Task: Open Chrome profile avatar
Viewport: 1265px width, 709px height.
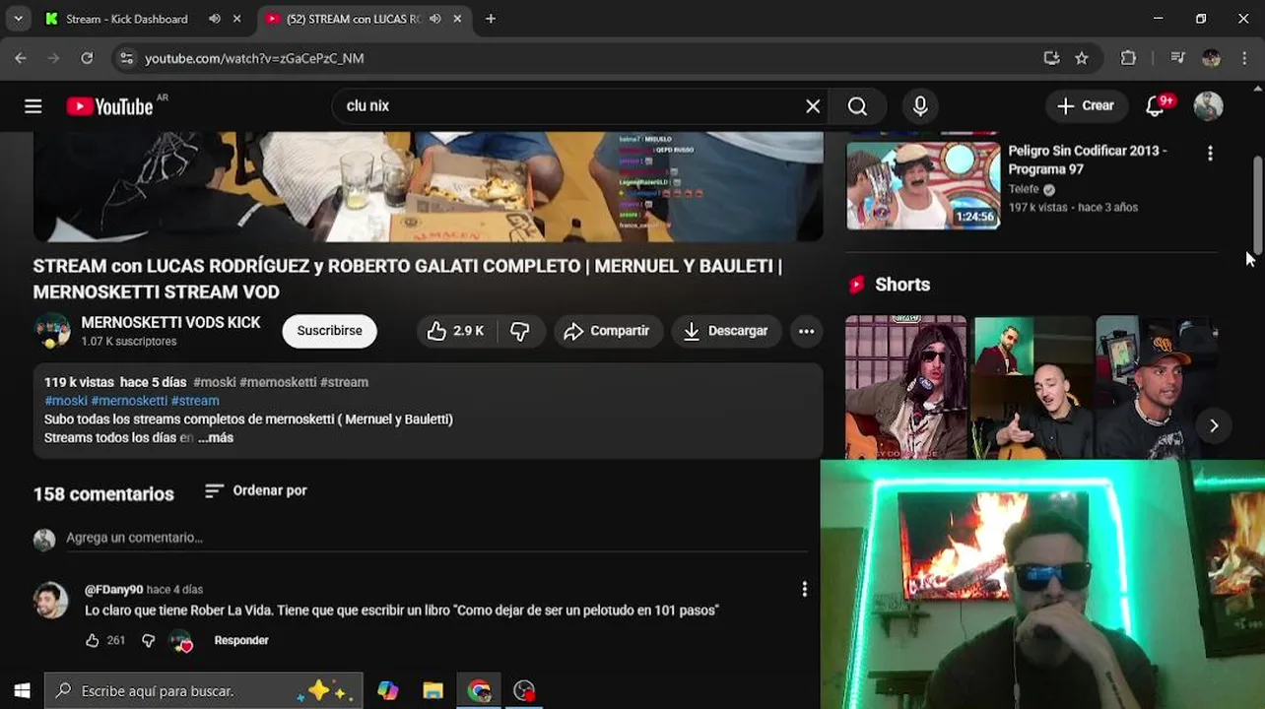Action: point(1212,58)
